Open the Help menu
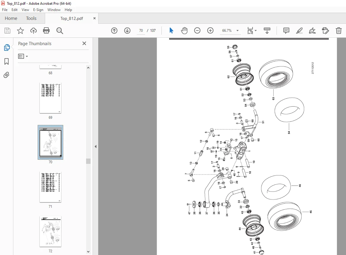 tap(69, 10)
